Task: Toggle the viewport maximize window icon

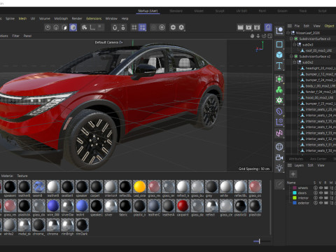Action: point(270,36)
